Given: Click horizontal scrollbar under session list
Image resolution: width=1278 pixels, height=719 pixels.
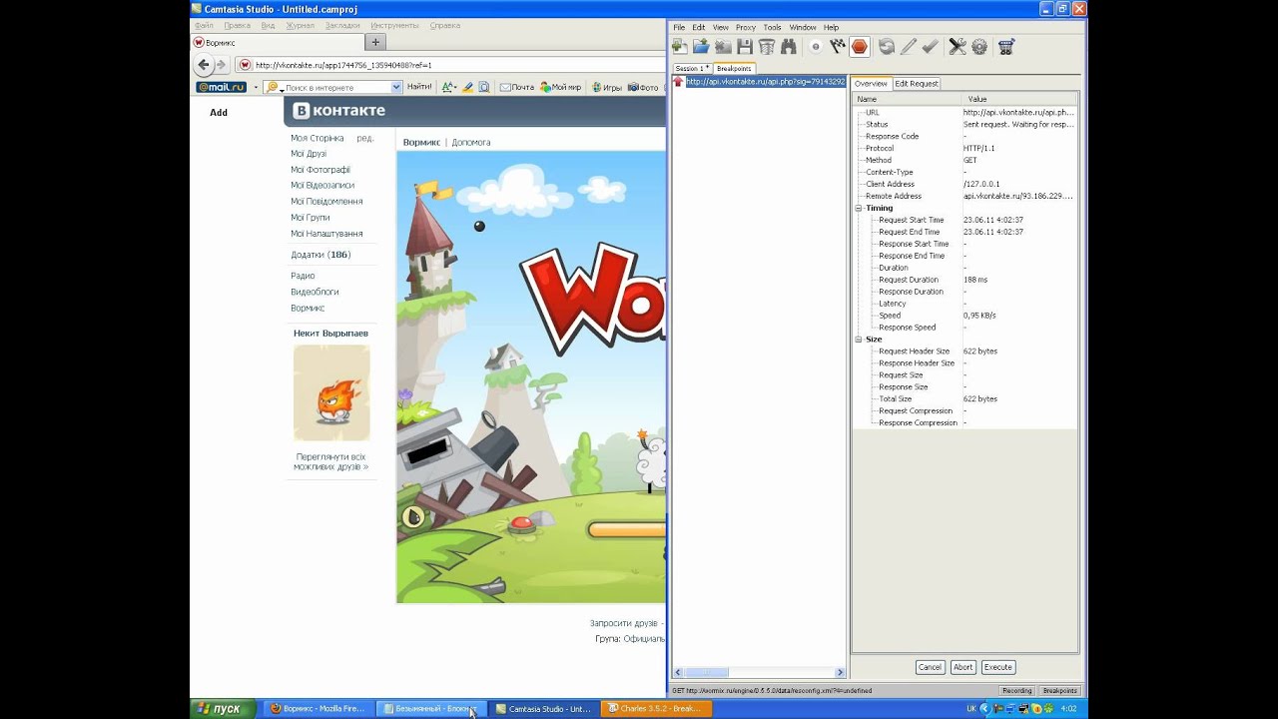Looking at the screenshot, I should 759,673.
